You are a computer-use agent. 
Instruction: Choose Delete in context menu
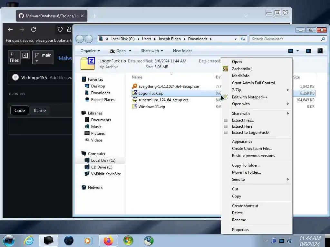(x=237, y=213)
